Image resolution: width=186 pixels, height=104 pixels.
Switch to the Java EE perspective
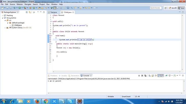click(173, 8)
